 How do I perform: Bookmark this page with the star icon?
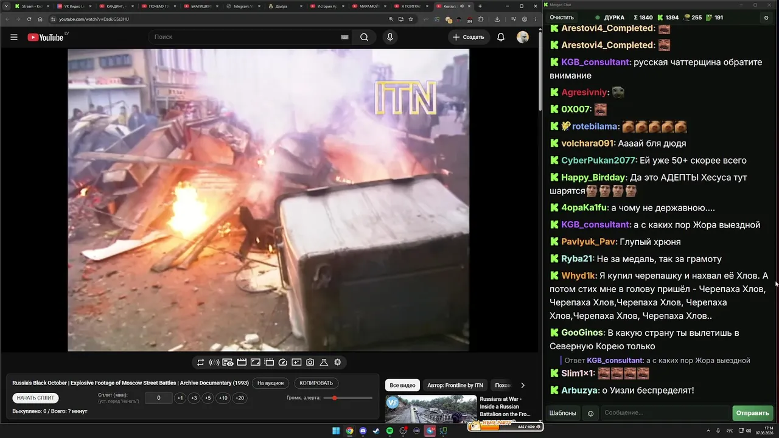click(411, 19)
